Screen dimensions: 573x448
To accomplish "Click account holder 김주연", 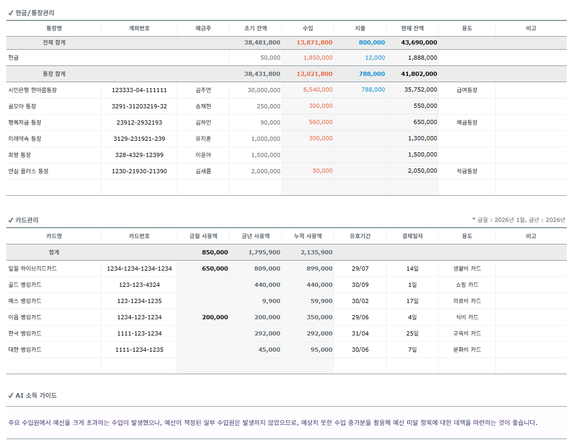I will [x=203, y=90].
